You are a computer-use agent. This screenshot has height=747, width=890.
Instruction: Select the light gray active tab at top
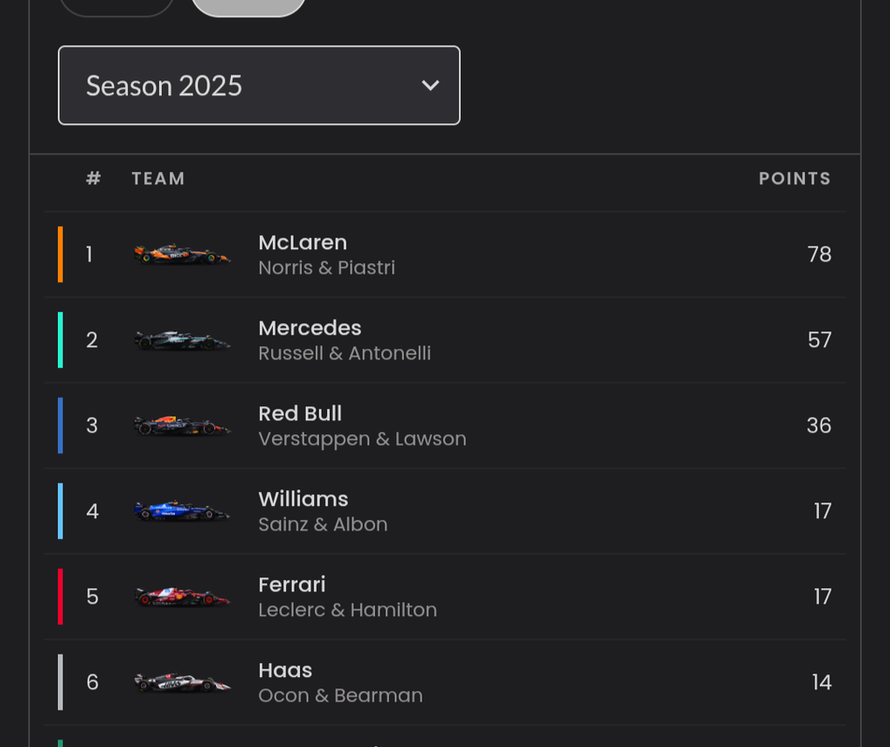click(249, 7)
